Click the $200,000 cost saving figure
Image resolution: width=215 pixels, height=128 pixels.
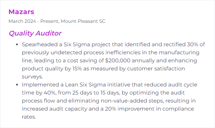118,61
